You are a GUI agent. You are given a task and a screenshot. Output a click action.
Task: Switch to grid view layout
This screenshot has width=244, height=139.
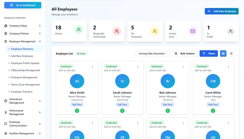pyautogui.click(x=223, y=54)
